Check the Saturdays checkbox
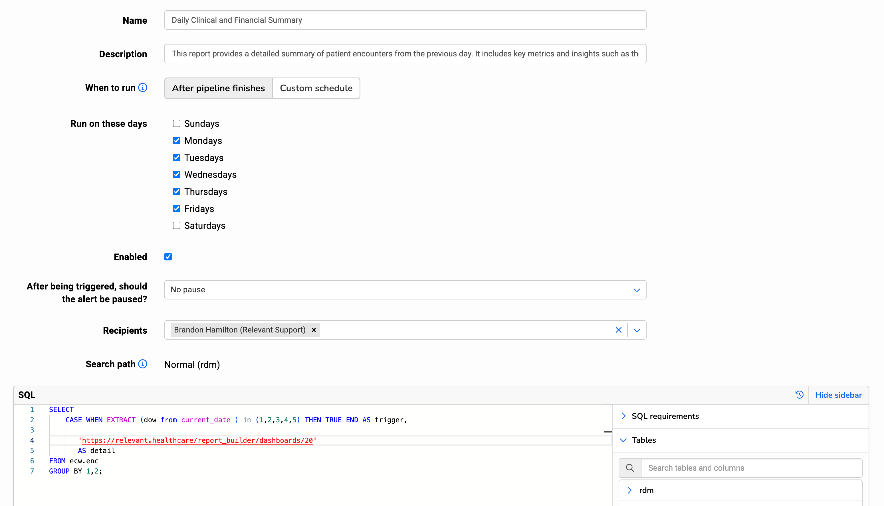 click(176, 226)
